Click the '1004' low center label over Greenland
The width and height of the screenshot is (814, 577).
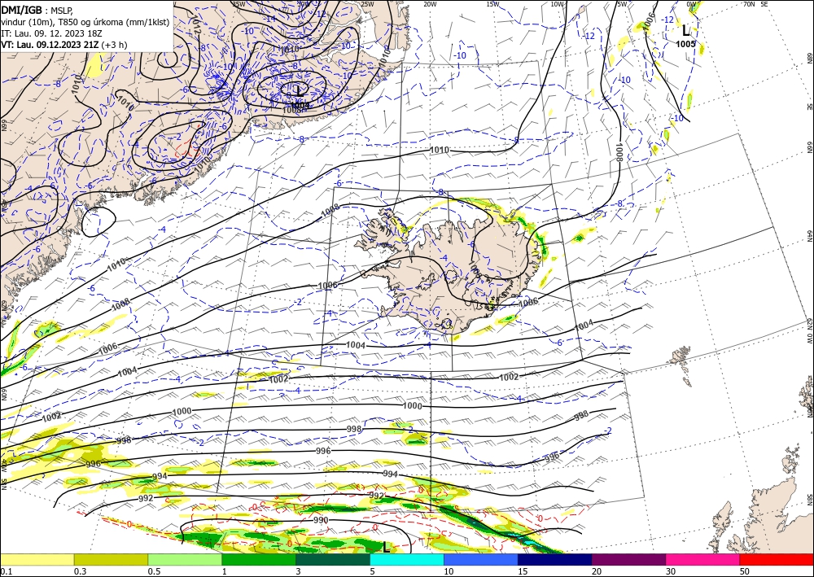300,105
